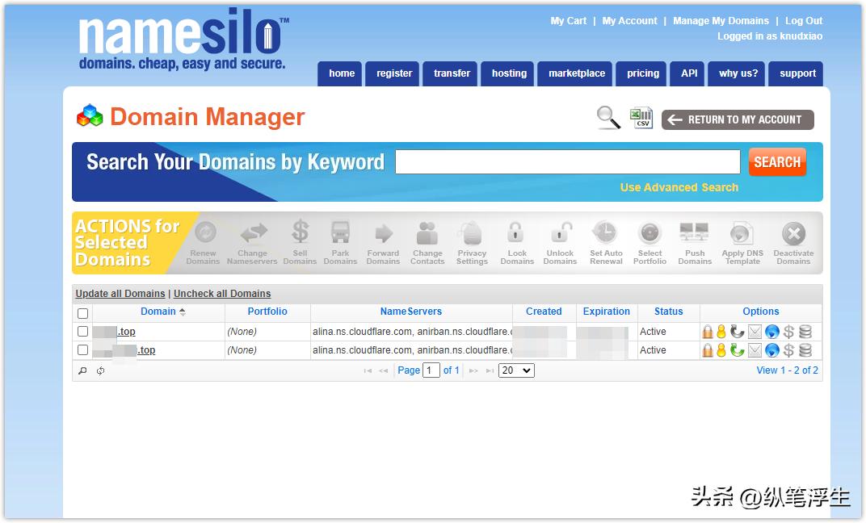Choose the Set Auto Renewal clock icon

point(605,232)
